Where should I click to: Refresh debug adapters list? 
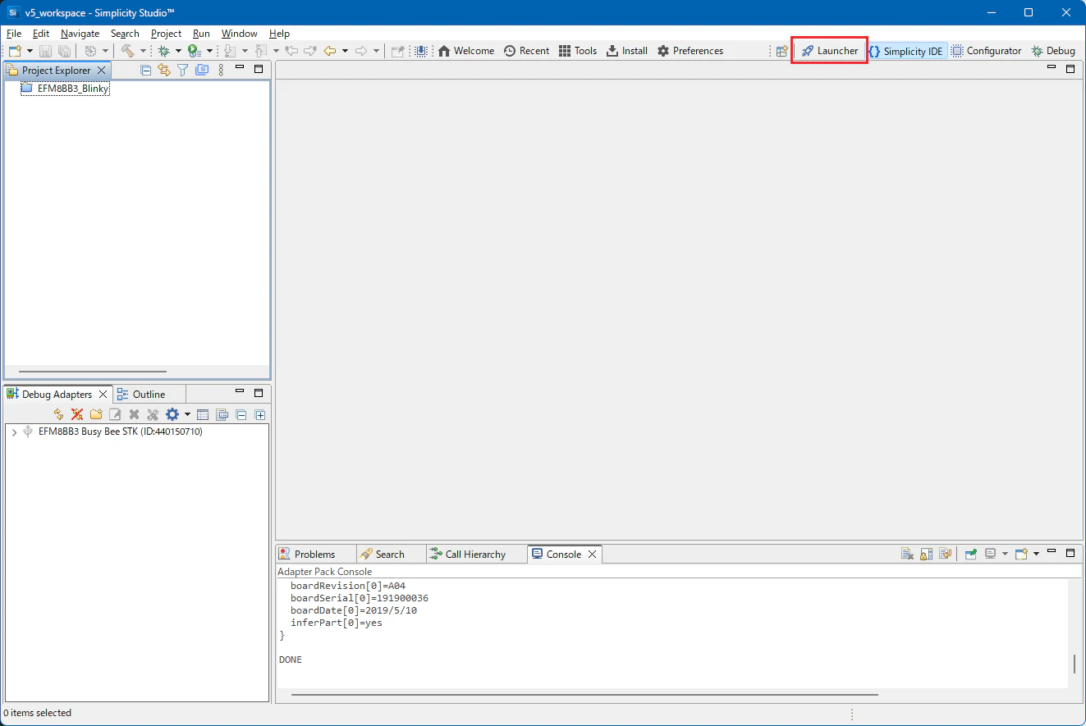(58, 415)
